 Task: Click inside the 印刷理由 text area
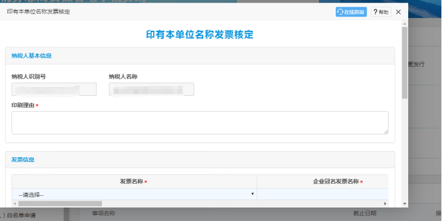[x=200, y=123]
